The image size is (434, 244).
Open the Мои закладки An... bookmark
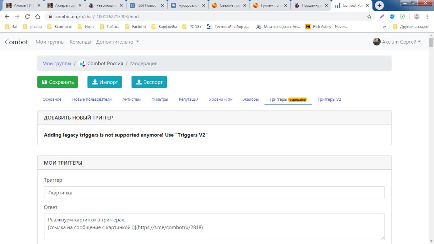click(278, 27)
